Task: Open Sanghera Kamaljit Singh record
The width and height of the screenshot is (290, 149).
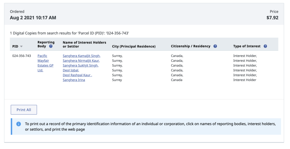Action: (x=82, y=56)
